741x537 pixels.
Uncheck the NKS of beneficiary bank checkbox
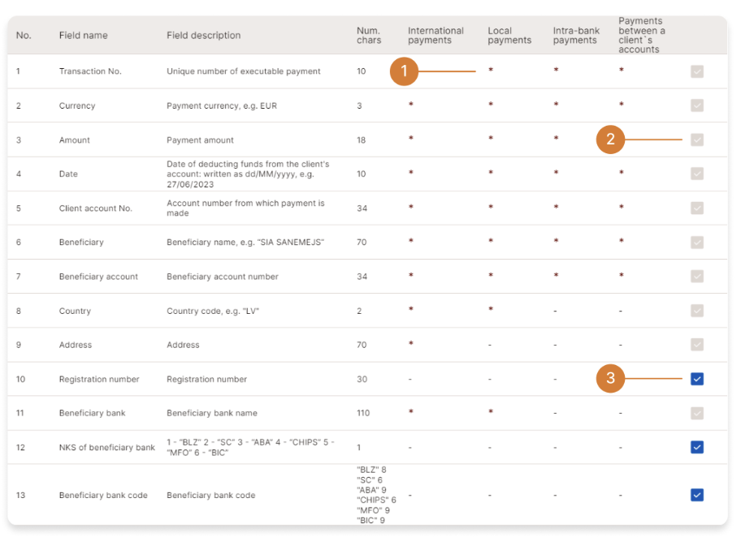click(x=696, y=447)
